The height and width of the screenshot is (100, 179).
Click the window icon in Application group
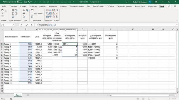[32, 10]
